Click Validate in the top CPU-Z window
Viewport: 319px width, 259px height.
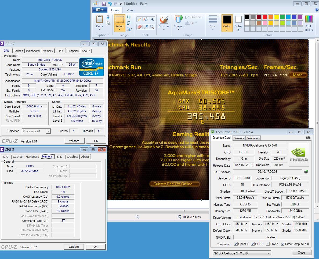point(74,141)
